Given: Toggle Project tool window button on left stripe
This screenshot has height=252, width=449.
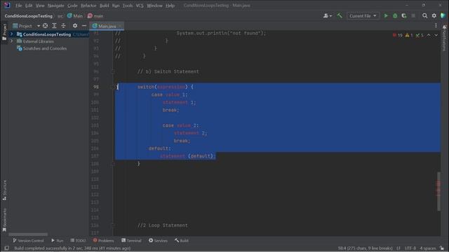Looking at the screenshot, I should [4, 32].
